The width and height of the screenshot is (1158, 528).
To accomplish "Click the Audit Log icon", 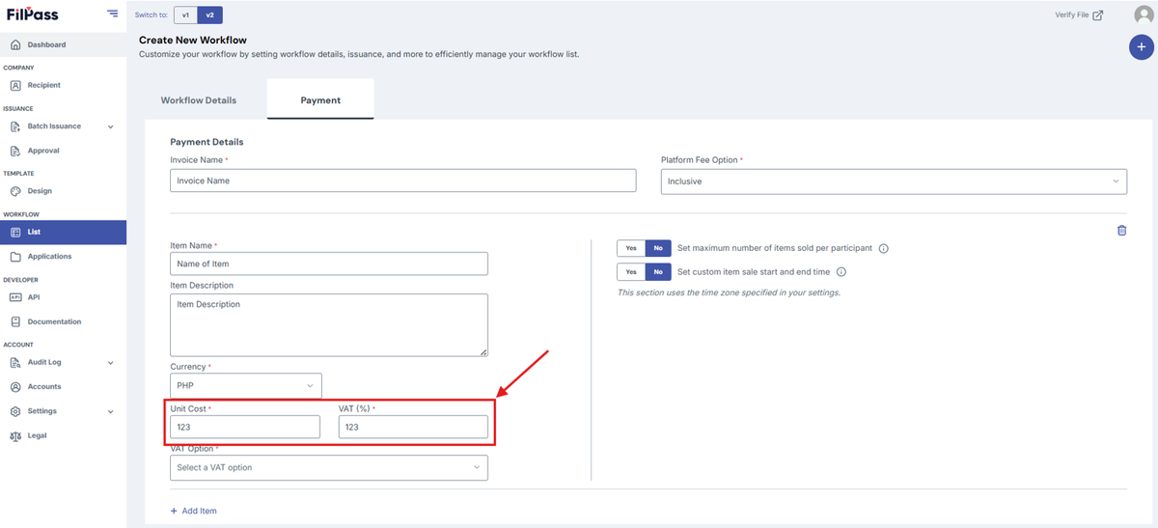I will (x=15, y=363).
